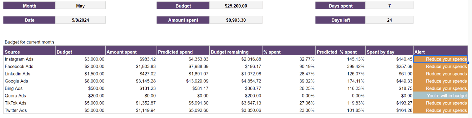472x118 pixels.
Task: Select the Month value cell showing May
Action: coord(80,6)
